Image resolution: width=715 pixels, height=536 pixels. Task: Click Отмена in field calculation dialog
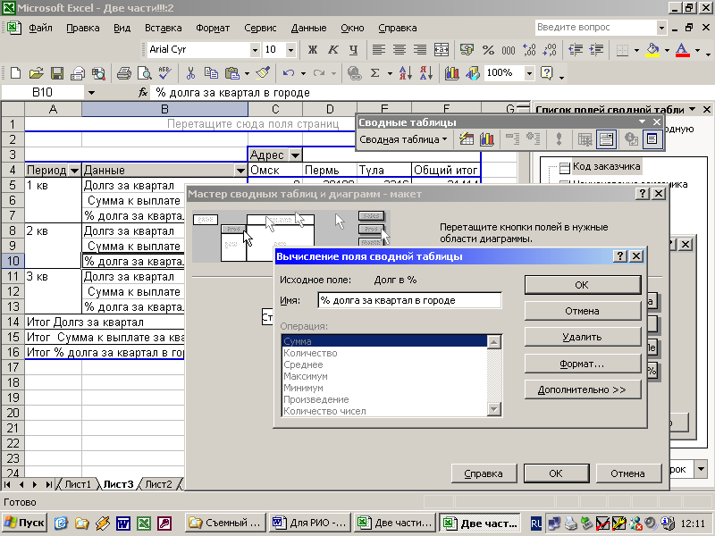583,311
